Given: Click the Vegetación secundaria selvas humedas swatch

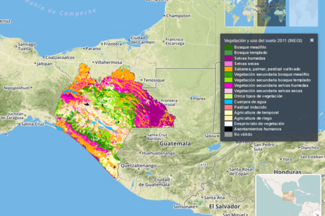Looking at the screenshot, I should point(229,85).
